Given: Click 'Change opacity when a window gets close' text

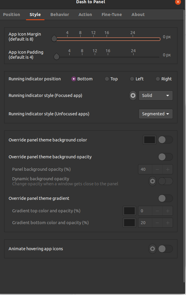Looking at the screenshot, I should tap(65, 184).
